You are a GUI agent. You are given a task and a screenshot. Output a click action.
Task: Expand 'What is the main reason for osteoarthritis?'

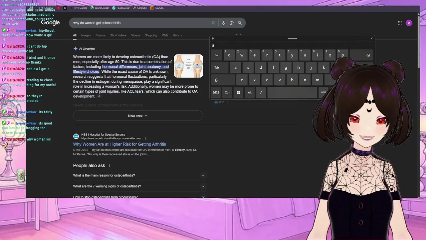click(139, 175)
